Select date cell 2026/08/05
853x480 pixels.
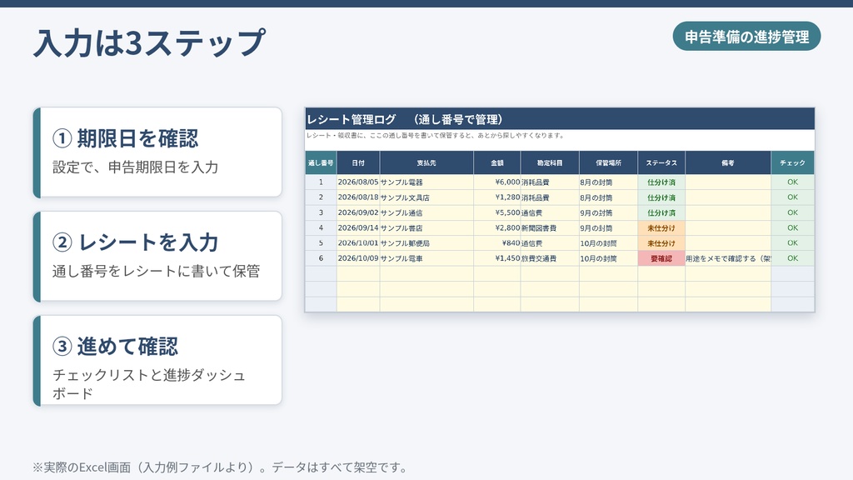(x=358, y=182)
